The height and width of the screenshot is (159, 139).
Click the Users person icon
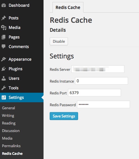(4, 78)
